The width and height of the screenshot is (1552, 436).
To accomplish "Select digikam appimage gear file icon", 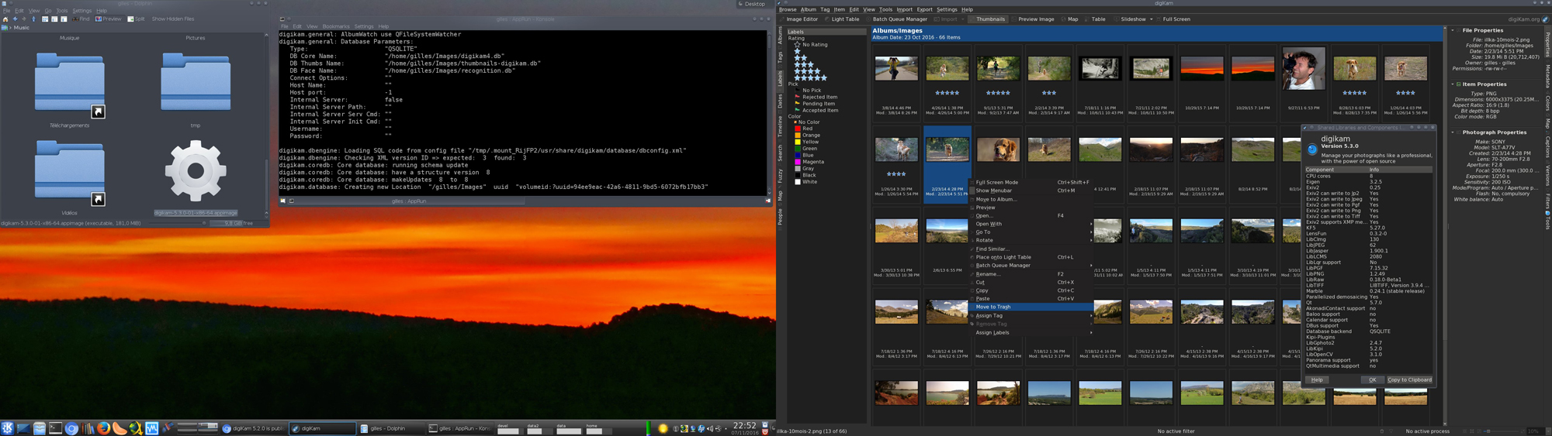I will coord(196,171).
